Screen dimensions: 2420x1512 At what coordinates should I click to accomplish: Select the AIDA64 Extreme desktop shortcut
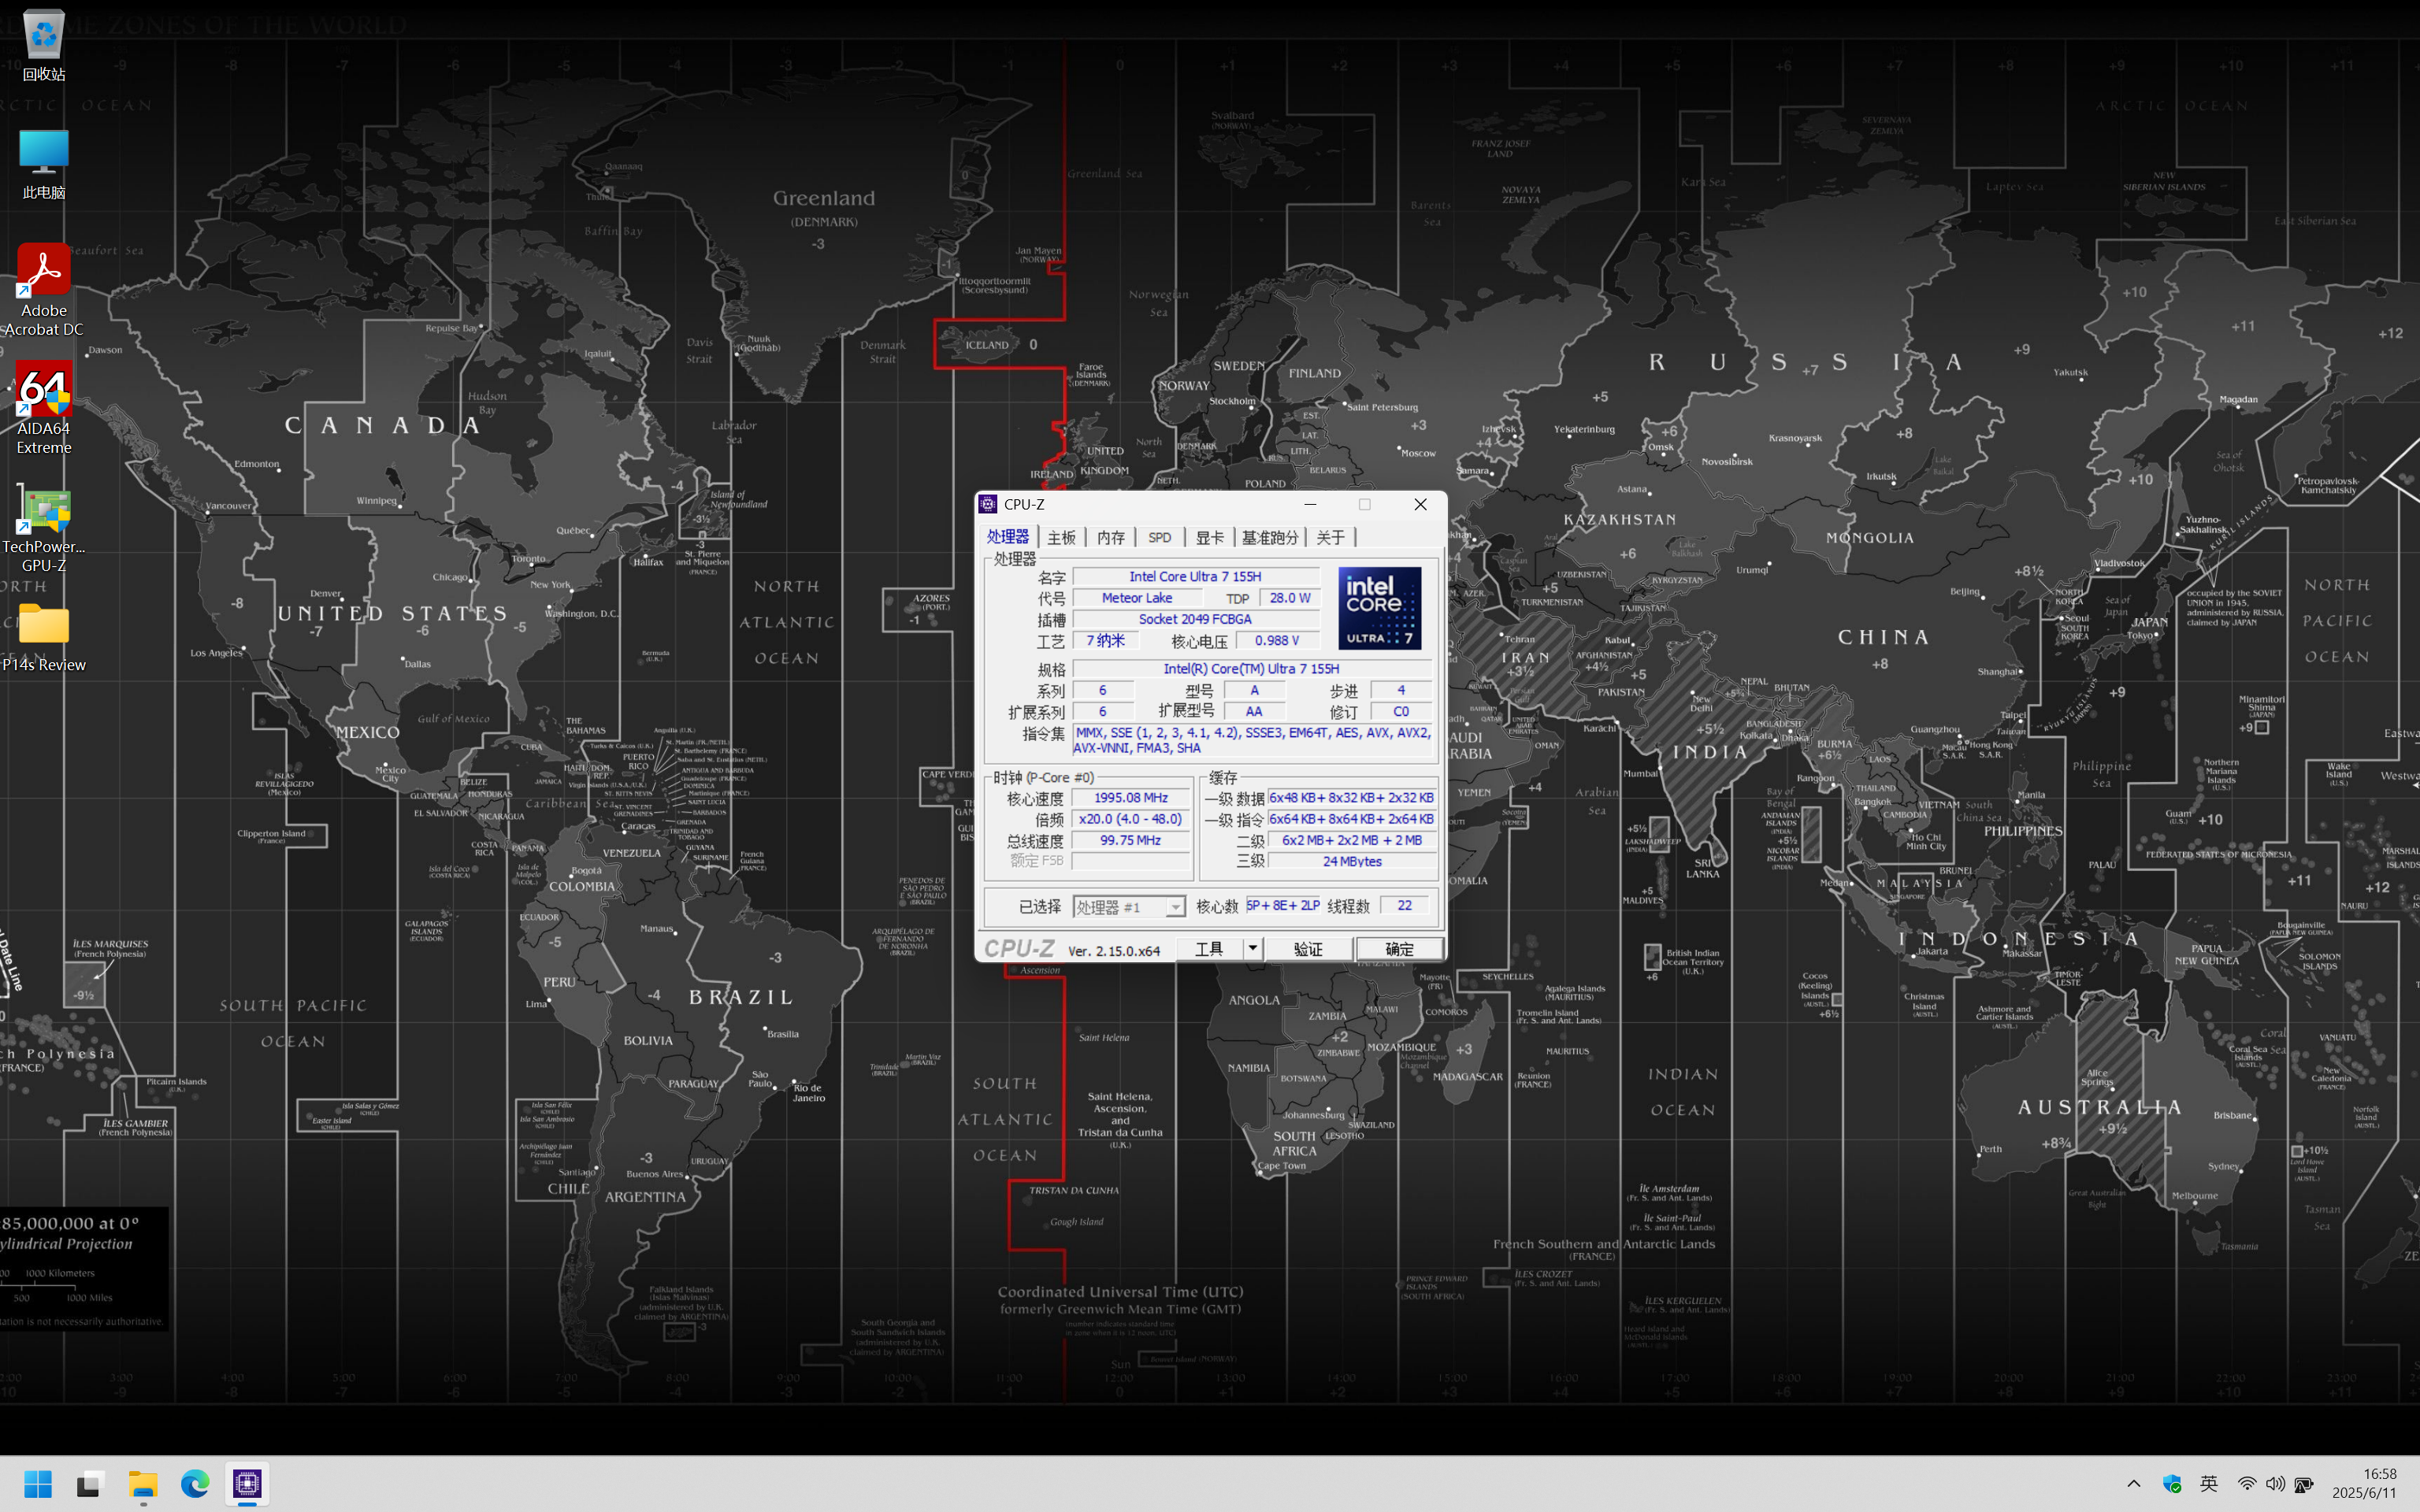[x=43, y=408]
